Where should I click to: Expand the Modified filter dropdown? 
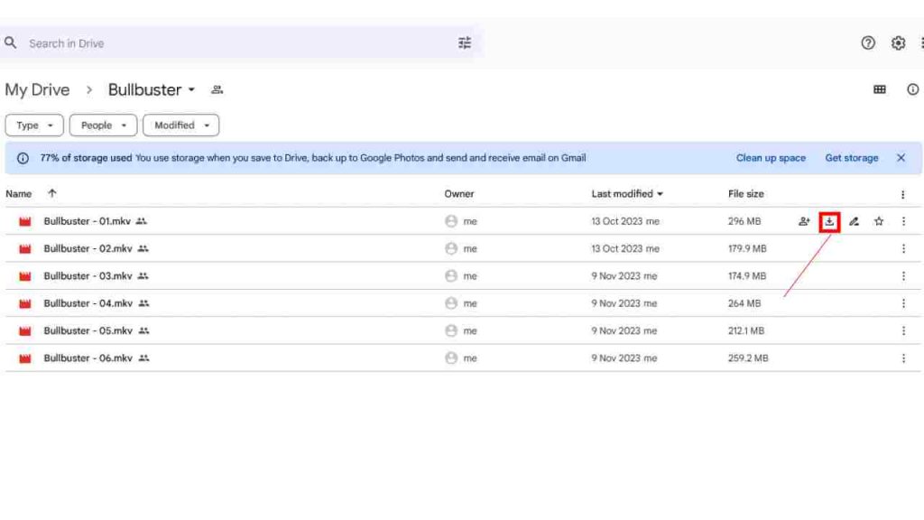point(180,125)
